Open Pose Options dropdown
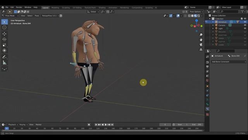 tap(196, 12)
